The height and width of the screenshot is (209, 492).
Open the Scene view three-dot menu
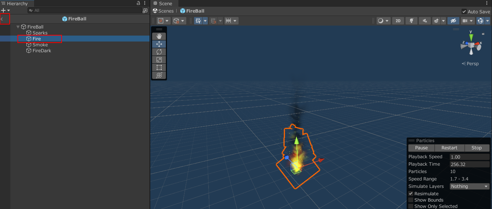point(487,3)
